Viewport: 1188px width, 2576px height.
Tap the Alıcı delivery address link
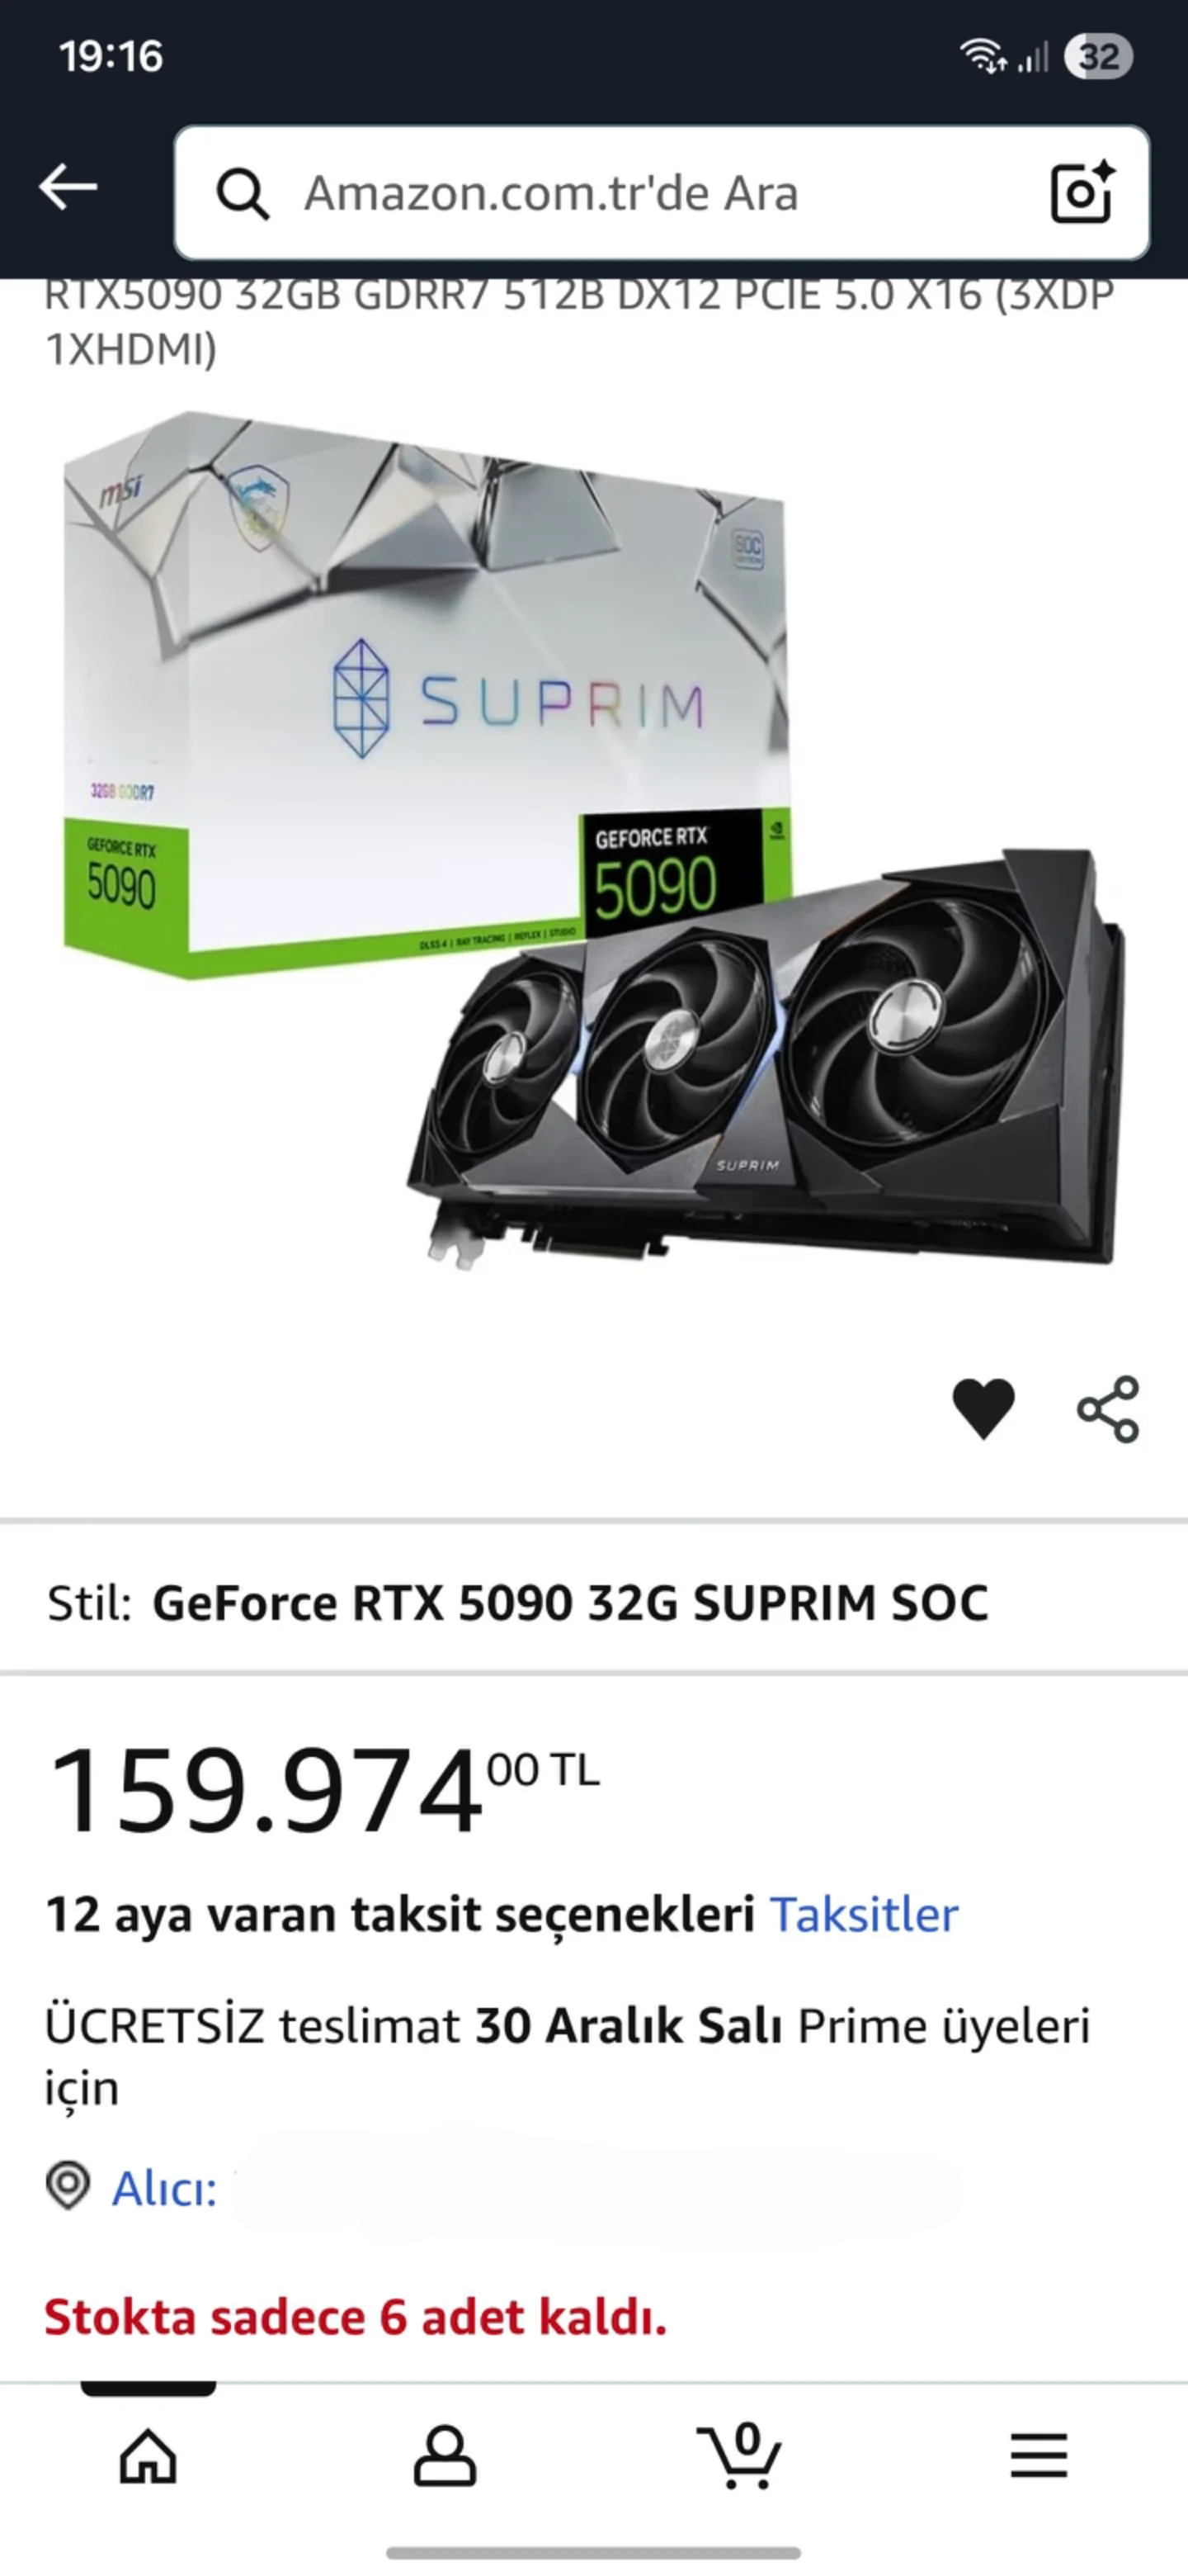point(165,2189)
